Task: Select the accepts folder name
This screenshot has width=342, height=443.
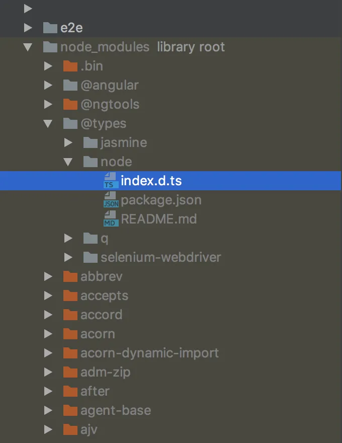Action: click(x=105, y=297)
